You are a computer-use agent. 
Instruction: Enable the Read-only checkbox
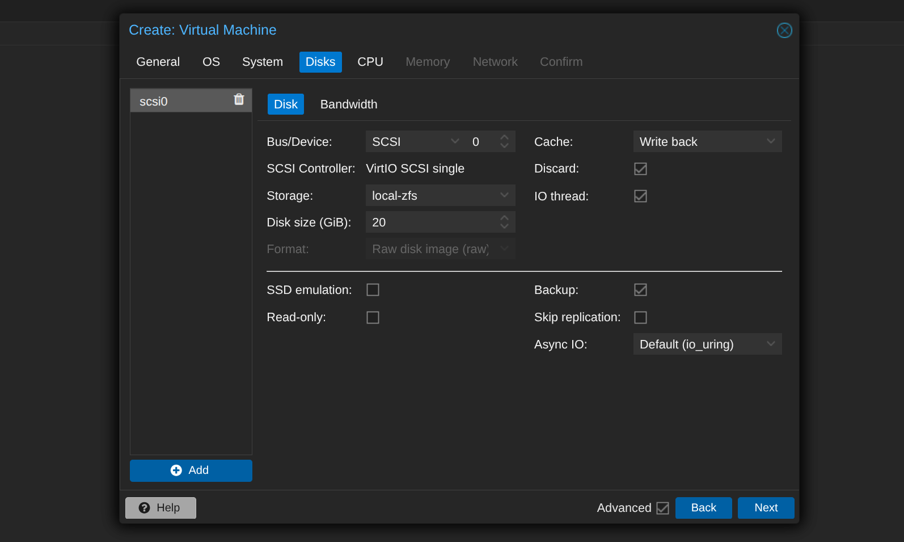(373, 317)
